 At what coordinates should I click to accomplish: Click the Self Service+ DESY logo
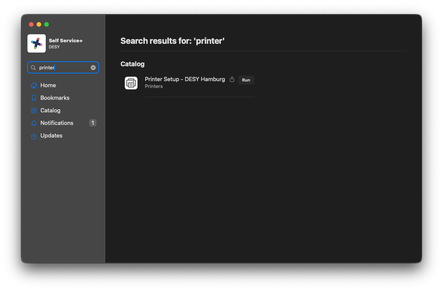pyautogui.click(x=37, y=43)
